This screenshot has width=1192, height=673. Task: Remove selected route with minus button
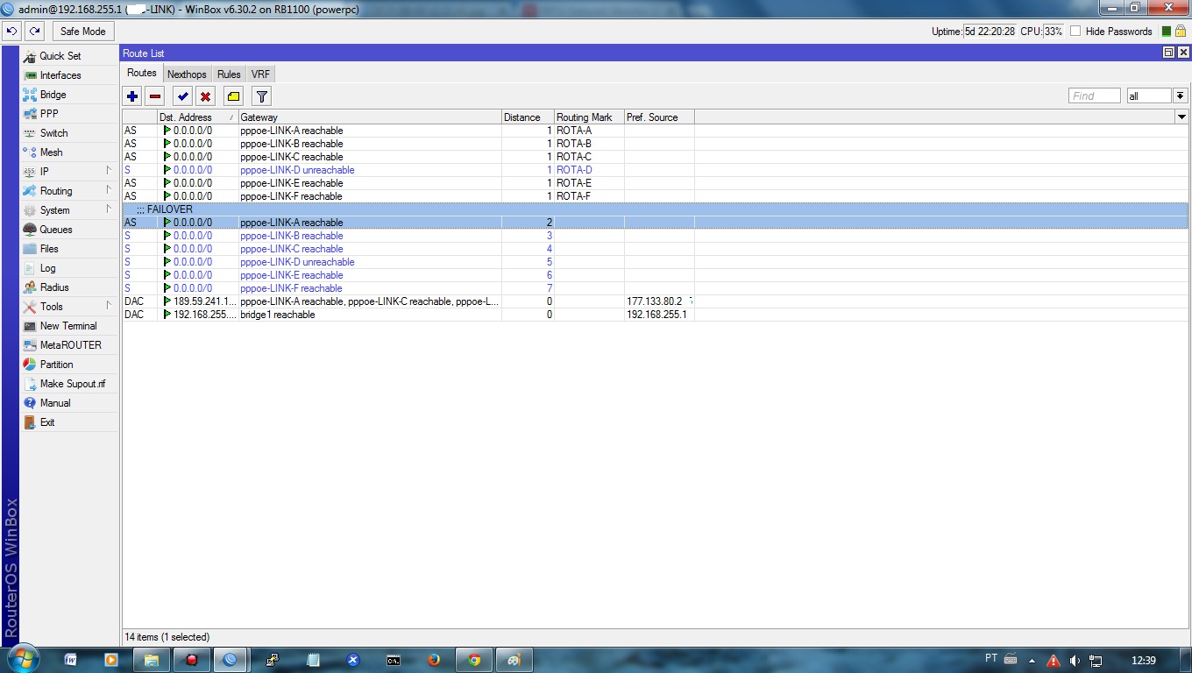(155, 96)
